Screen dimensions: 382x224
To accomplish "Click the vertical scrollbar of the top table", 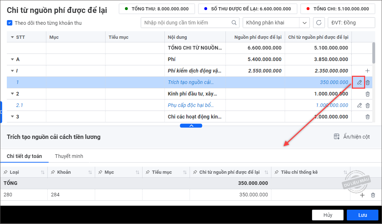I will 374,52.
